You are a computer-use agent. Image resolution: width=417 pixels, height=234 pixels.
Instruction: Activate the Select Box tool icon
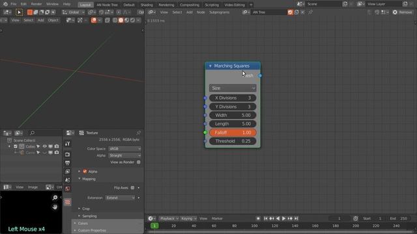click(x=19, y=12)
